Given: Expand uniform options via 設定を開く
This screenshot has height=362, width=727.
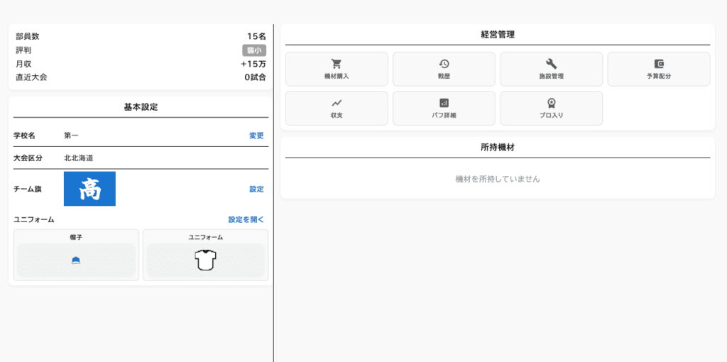Looking at the screenshot, I should coord(246,220).
